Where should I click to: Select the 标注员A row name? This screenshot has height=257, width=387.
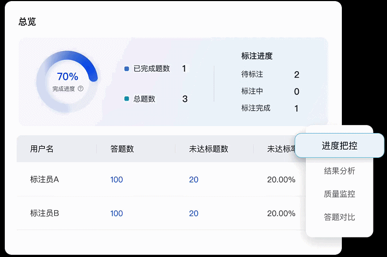click(45, 179)
